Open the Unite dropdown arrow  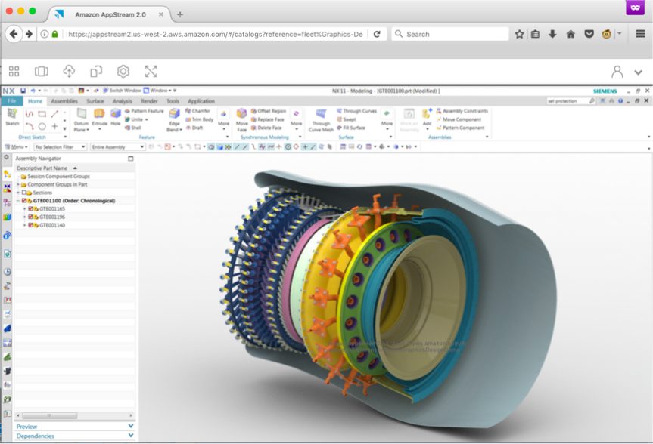click(147, 120)
